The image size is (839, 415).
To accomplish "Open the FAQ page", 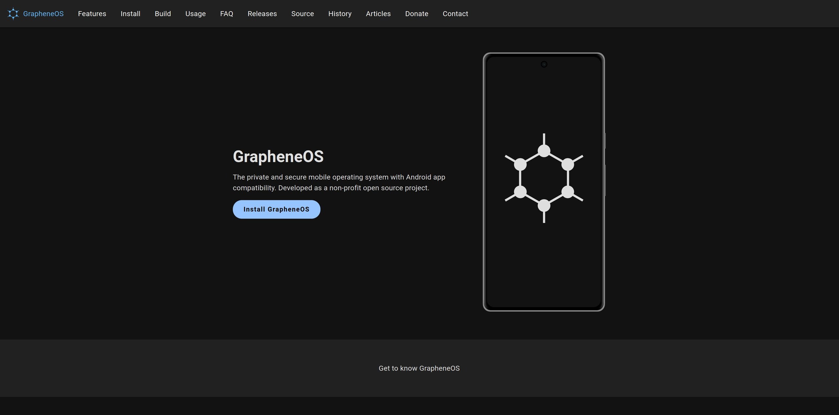I will pos(227,14).
